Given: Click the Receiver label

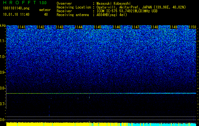Looking at the screenshot, I should point(64,11).
